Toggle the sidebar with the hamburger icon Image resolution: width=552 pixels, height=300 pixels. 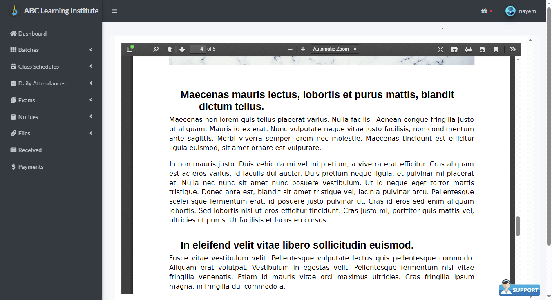pos(114,11)
